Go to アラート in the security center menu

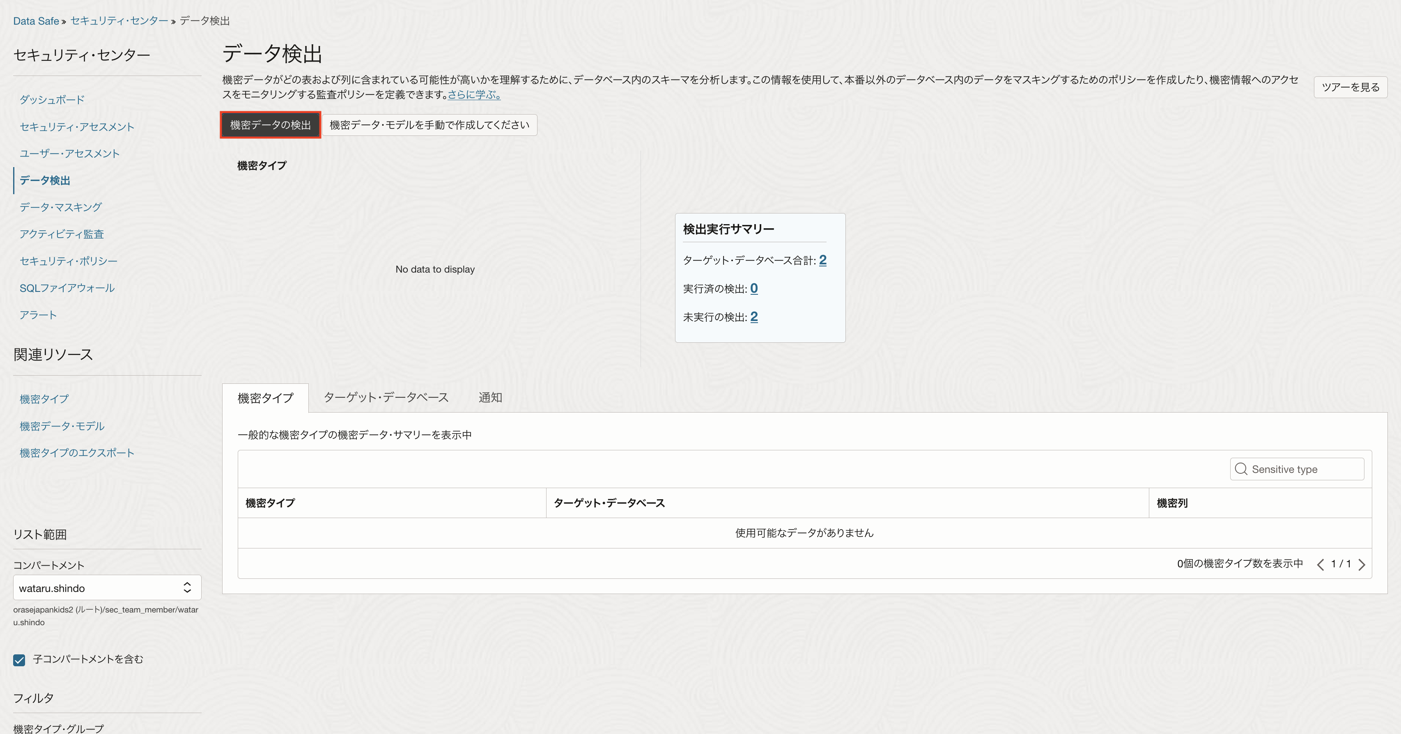37,314
